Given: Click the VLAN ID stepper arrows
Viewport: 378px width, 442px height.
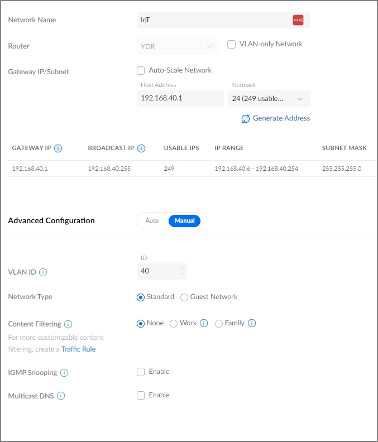Looking at the screenshot, I should point(181,272).
